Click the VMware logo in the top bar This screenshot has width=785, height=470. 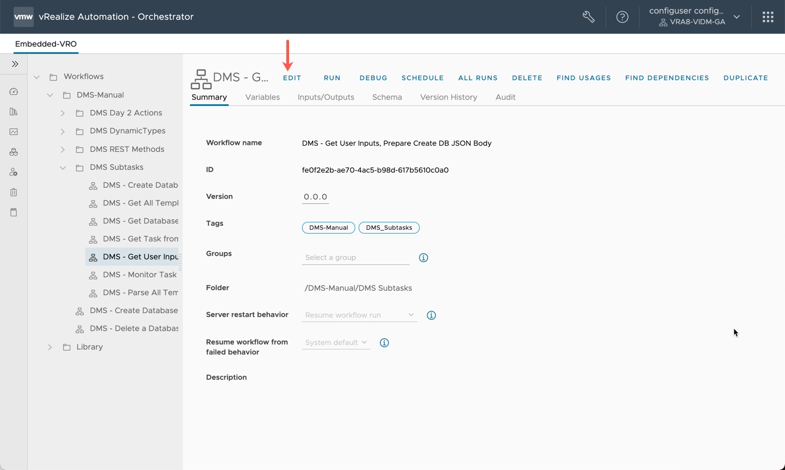point(24,17)
